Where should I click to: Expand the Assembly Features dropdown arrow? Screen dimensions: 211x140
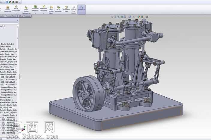[x=35, y=13]
